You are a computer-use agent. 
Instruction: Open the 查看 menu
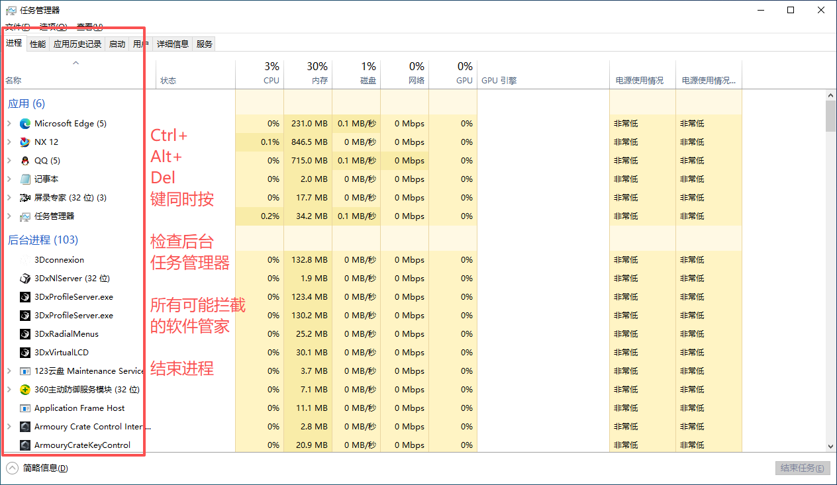tap(89, 26)
